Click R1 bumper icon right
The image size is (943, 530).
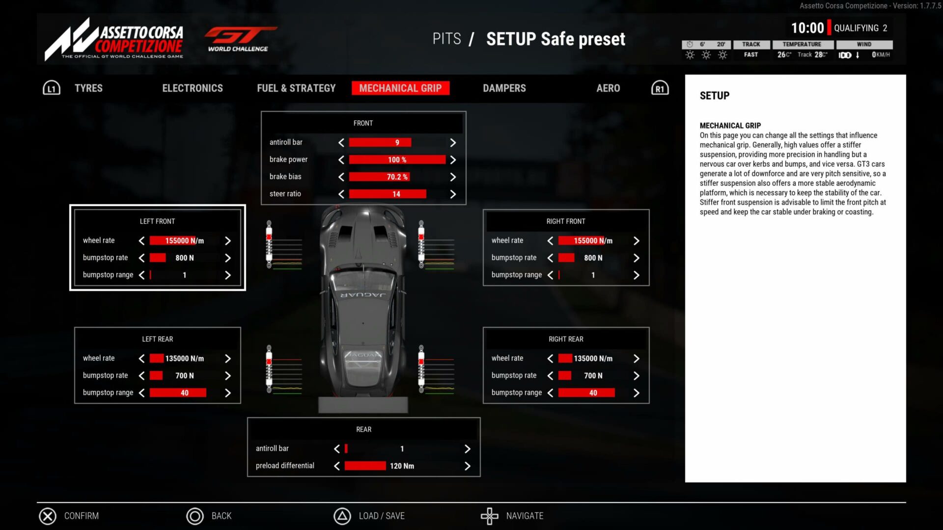tap(659, 87)
